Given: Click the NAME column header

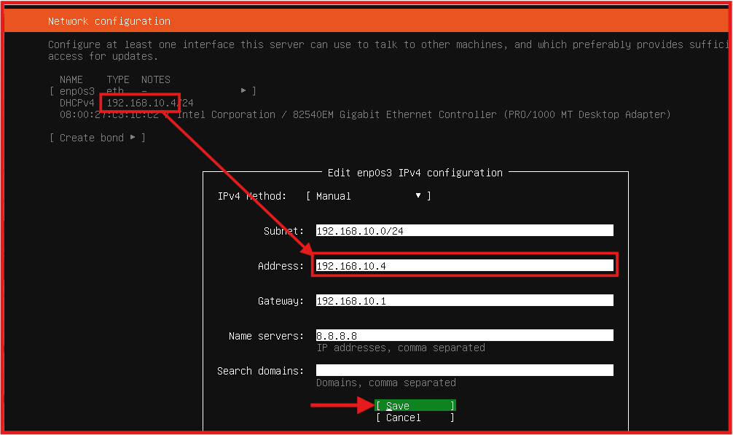Looking at the screenshot, I should pos(71,79).
